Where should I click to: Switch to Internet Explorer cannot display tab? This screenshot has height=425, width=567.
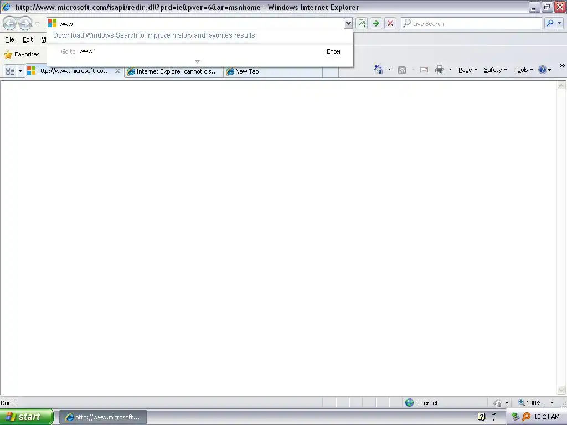[173, 71]
